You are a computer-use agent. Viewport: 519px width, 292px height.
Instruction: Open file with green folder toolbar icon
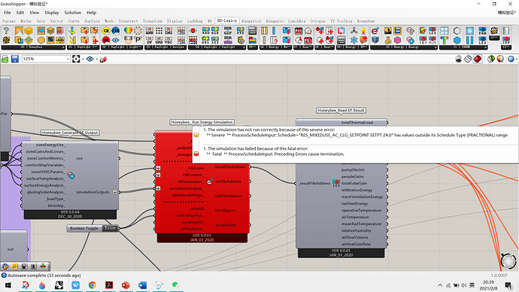5,59
